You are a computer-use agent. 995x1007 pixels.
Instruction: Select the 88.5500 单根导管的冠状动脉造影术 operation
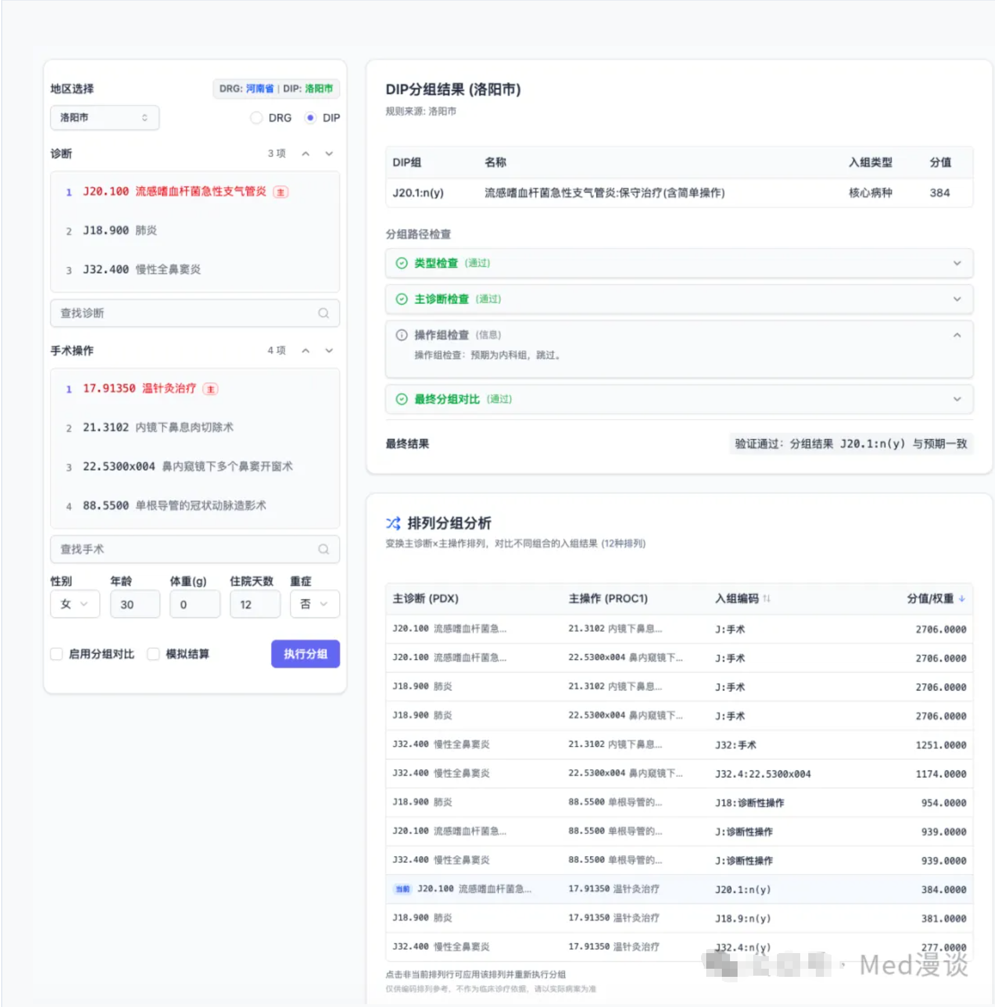174,506
